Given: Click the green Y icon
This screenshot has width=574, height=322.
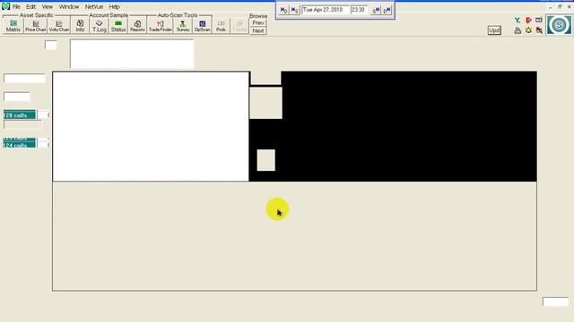Looking at the screenshot, I should 517,20.
